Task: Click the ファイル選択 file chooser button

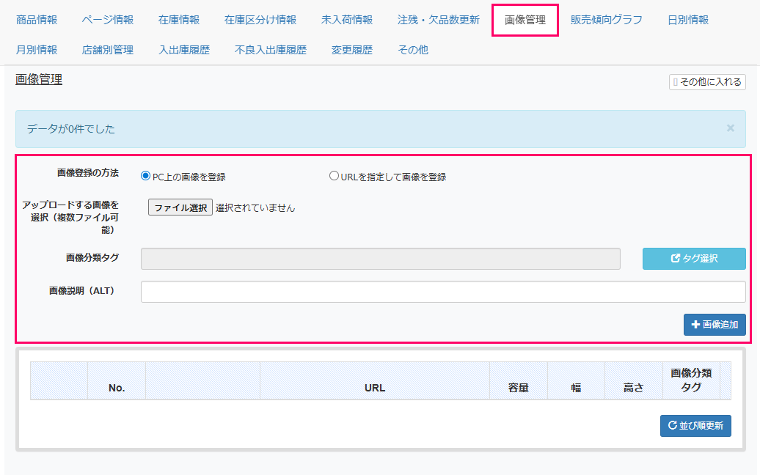Action: 180,207
